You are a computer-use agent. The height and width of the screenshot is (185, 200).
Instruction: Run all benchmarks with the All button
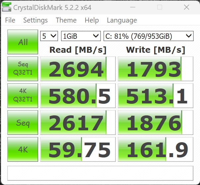tap(23, 42)
